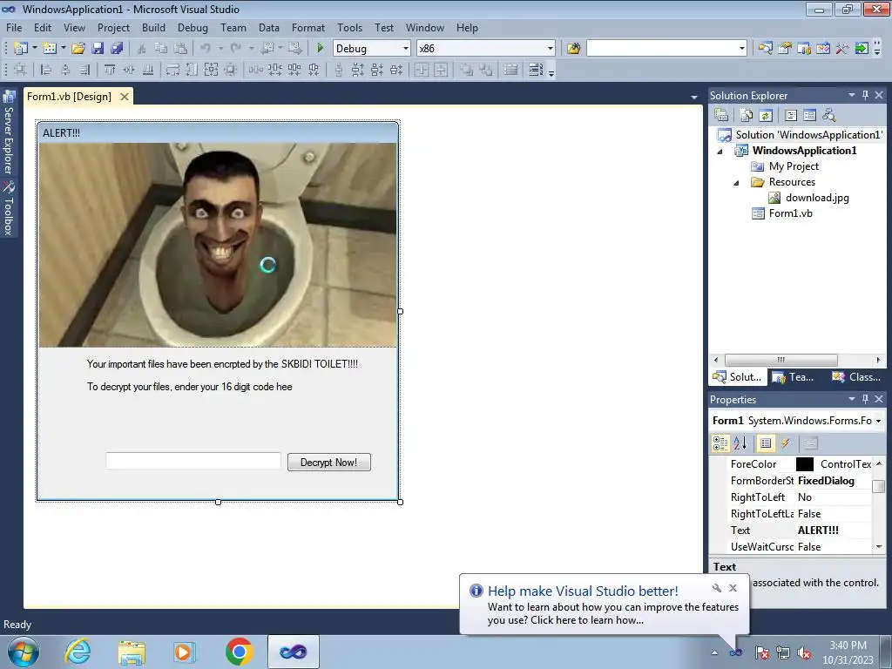Open the Debug menu
Viewport: 892px width, 669px height.
[x=193, y=27]
